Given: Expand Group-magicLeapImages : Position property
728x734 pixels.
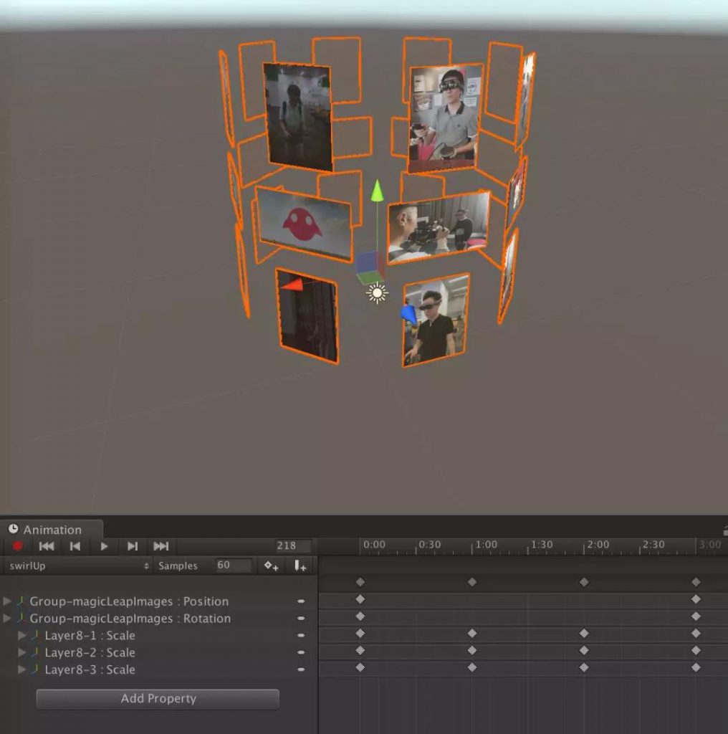Looking at the screenshot, I should click(7, 601).
